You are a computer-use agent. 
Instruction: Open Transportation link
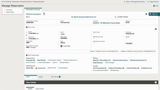pyautogui.click(x=64, y=62)
